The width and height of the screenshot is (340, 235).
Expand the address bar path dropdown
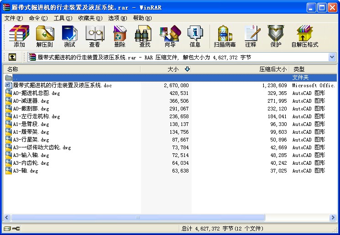tap(332, 57)
